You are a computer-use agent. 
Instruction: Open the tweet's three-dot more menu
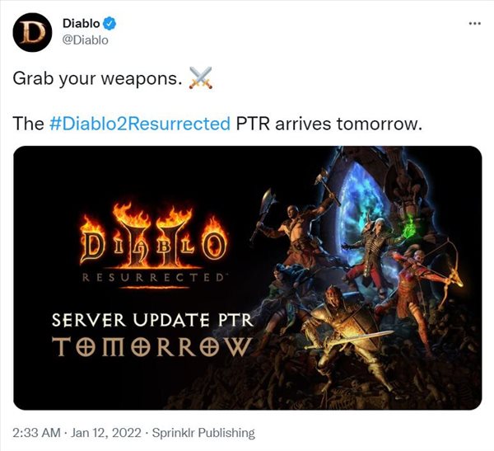tap(475, 23)
